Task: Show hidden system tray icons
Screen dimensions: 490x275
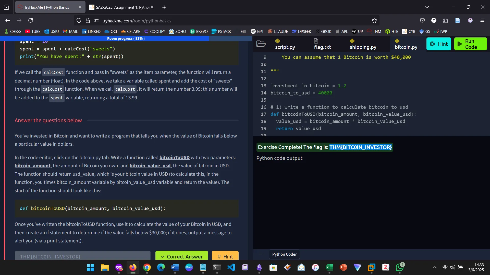Action: [x=435, y=267]
